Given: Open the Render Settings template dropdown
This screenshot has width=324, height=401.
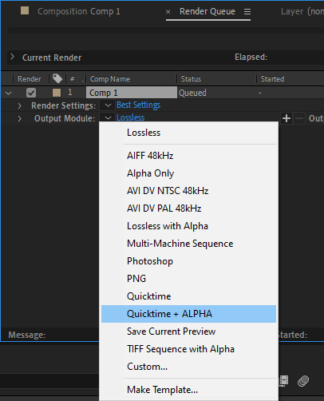Looking at the screenshot, I should pos(108,105).
